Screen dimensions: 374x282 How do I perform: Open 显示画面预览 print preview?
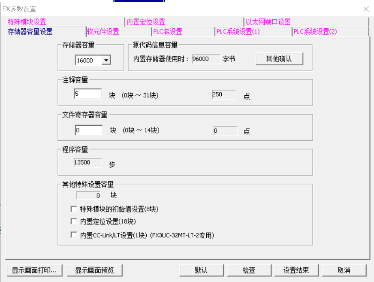click(x=94, y=270)
